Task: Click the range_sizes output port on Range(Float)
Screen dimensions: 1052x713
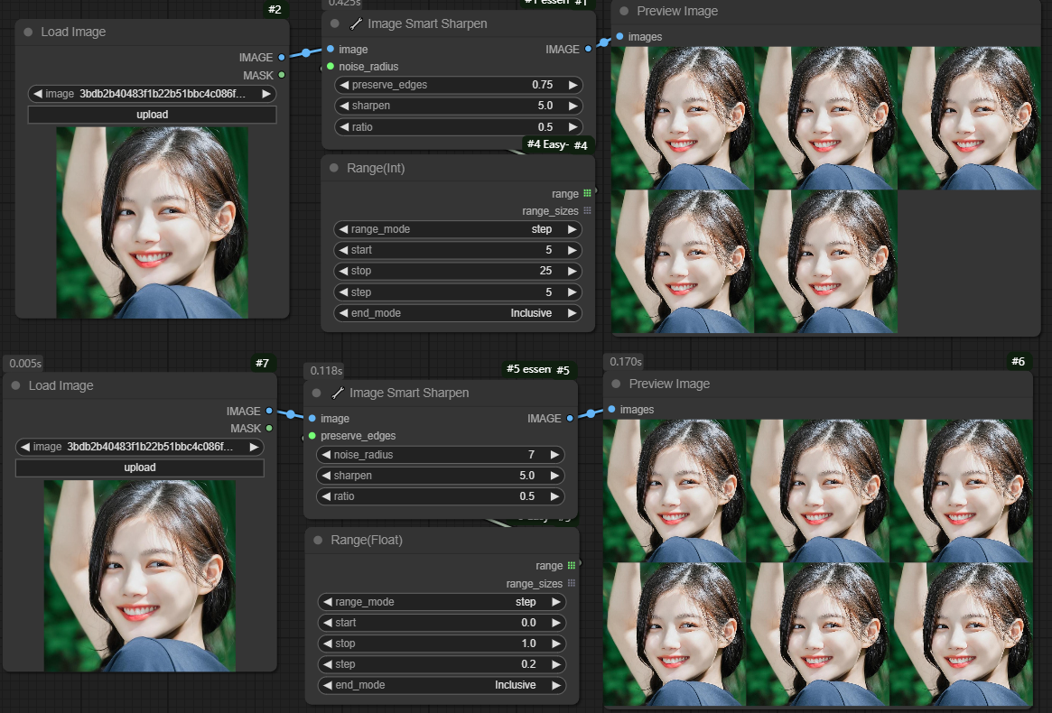Action: 571,584
